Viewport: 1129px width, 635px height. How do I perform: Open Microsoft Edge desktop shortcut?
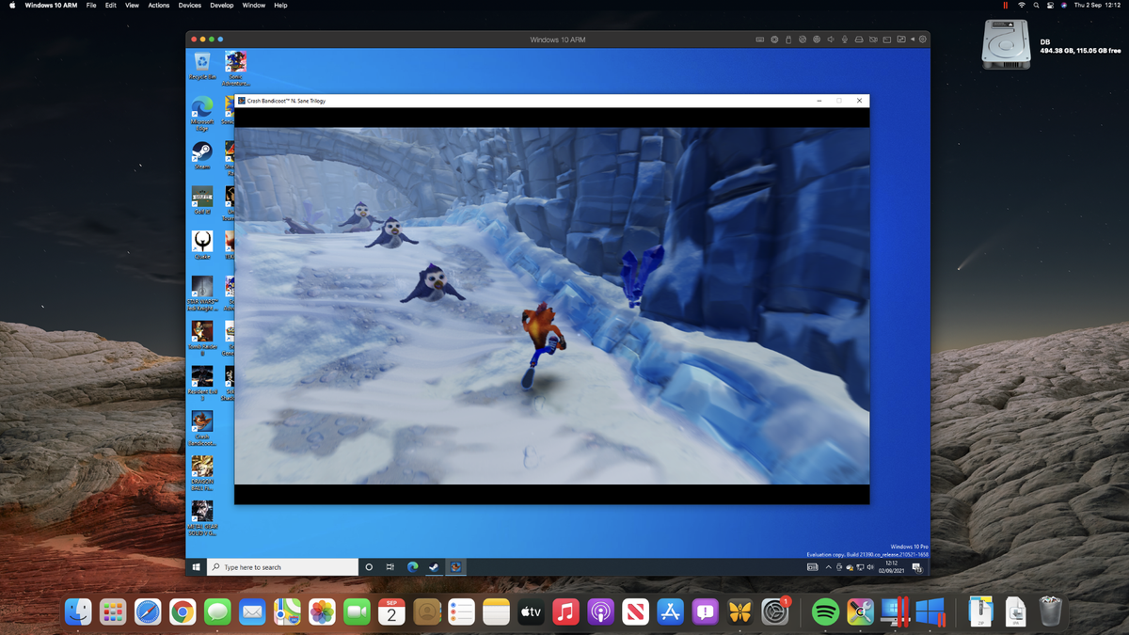click(x=202, y=112)
